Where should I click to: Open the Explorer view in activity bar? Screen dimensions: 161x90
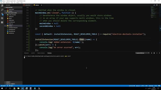click(2, 5)
